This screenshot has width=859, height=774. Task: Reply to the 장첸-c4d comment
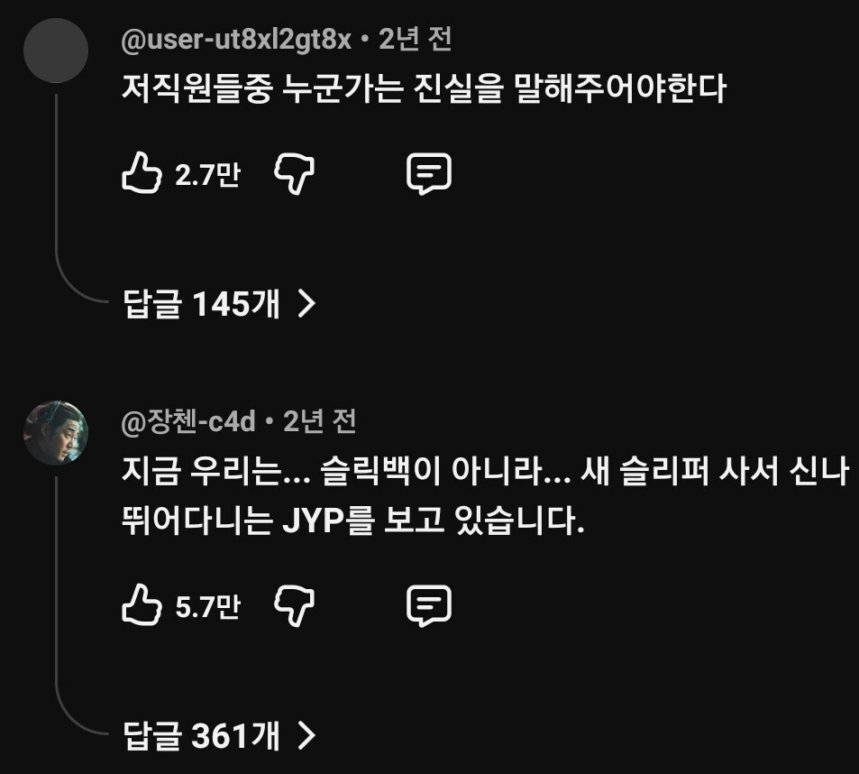click(x=429, y=605)
